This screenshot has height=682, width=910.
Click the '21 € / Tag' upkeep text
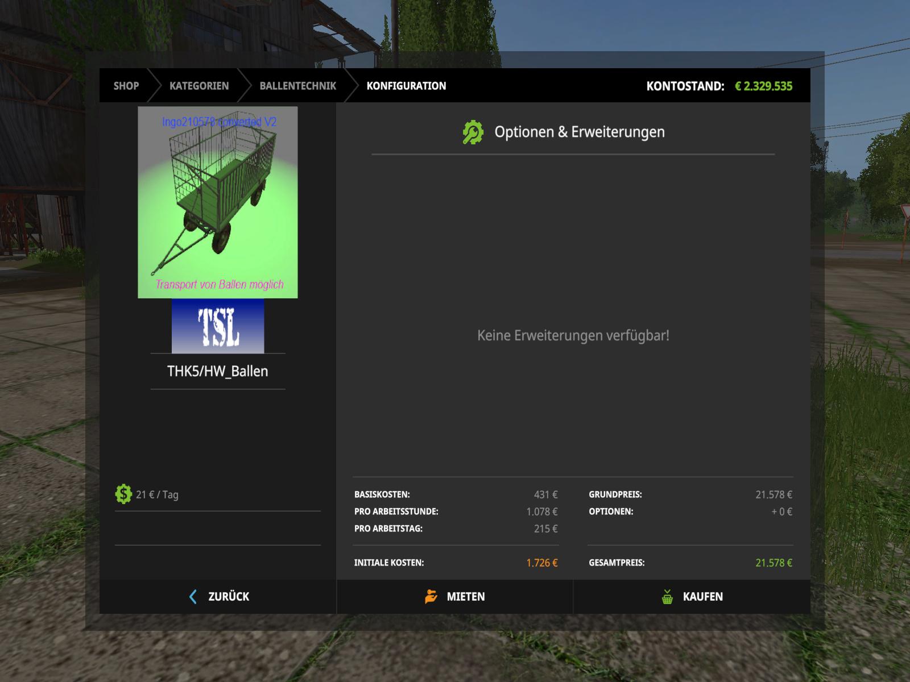[x=157, y=494]
